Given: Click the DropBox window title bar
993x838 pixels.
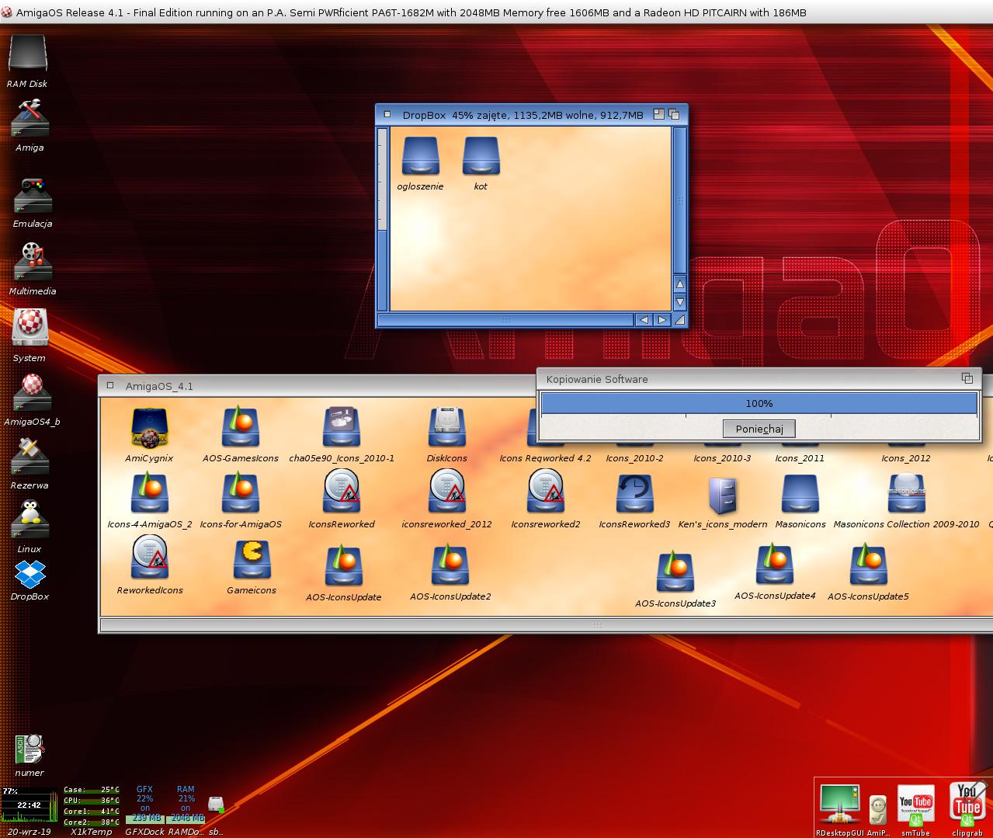Looking at the screenshot, I should (x=522, y=115).
